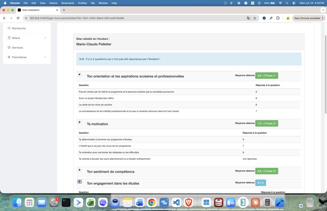Open the History menu

tap(53, 3)
